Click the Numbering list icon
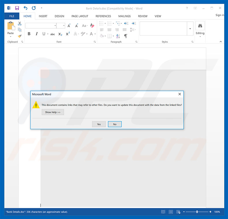The image size is (228, 219). tap(109, 23)
